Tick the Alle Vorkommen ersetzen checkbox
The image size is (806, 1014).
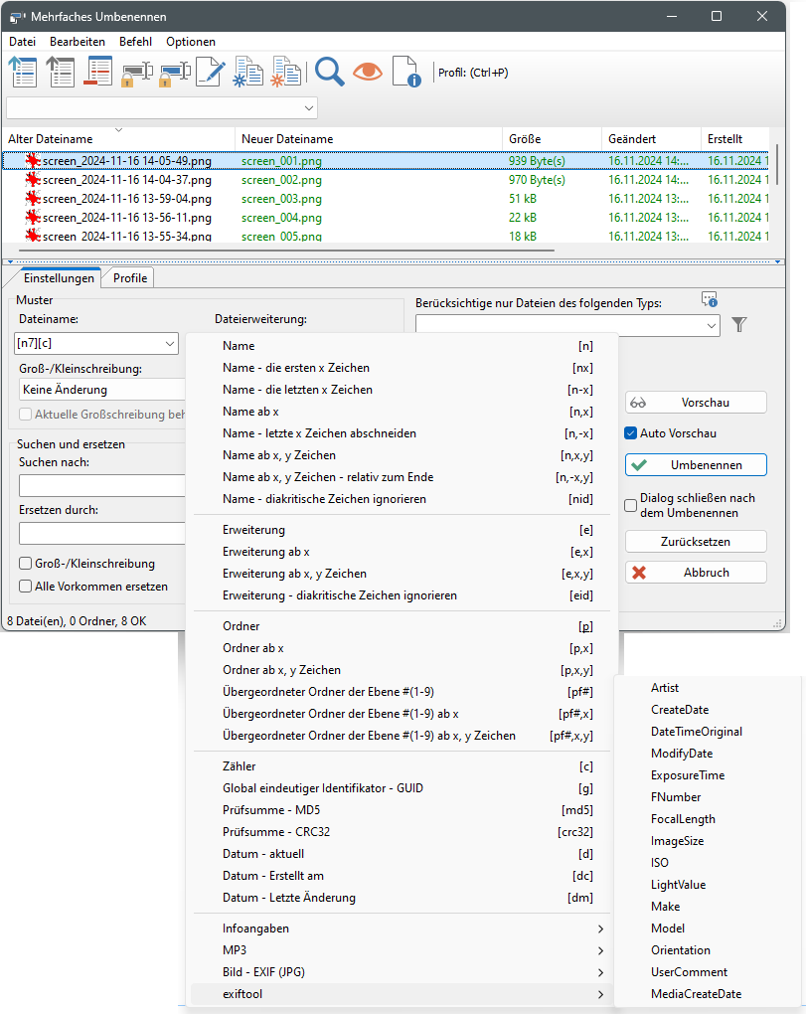(26, 587)
